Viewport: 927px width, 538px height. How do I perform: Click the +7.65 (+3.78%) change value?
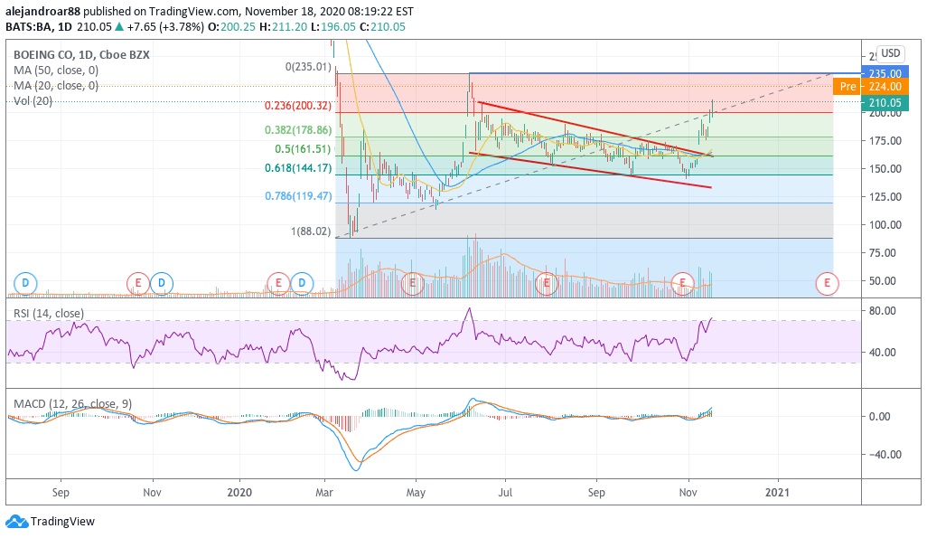[x=165, y=26]
